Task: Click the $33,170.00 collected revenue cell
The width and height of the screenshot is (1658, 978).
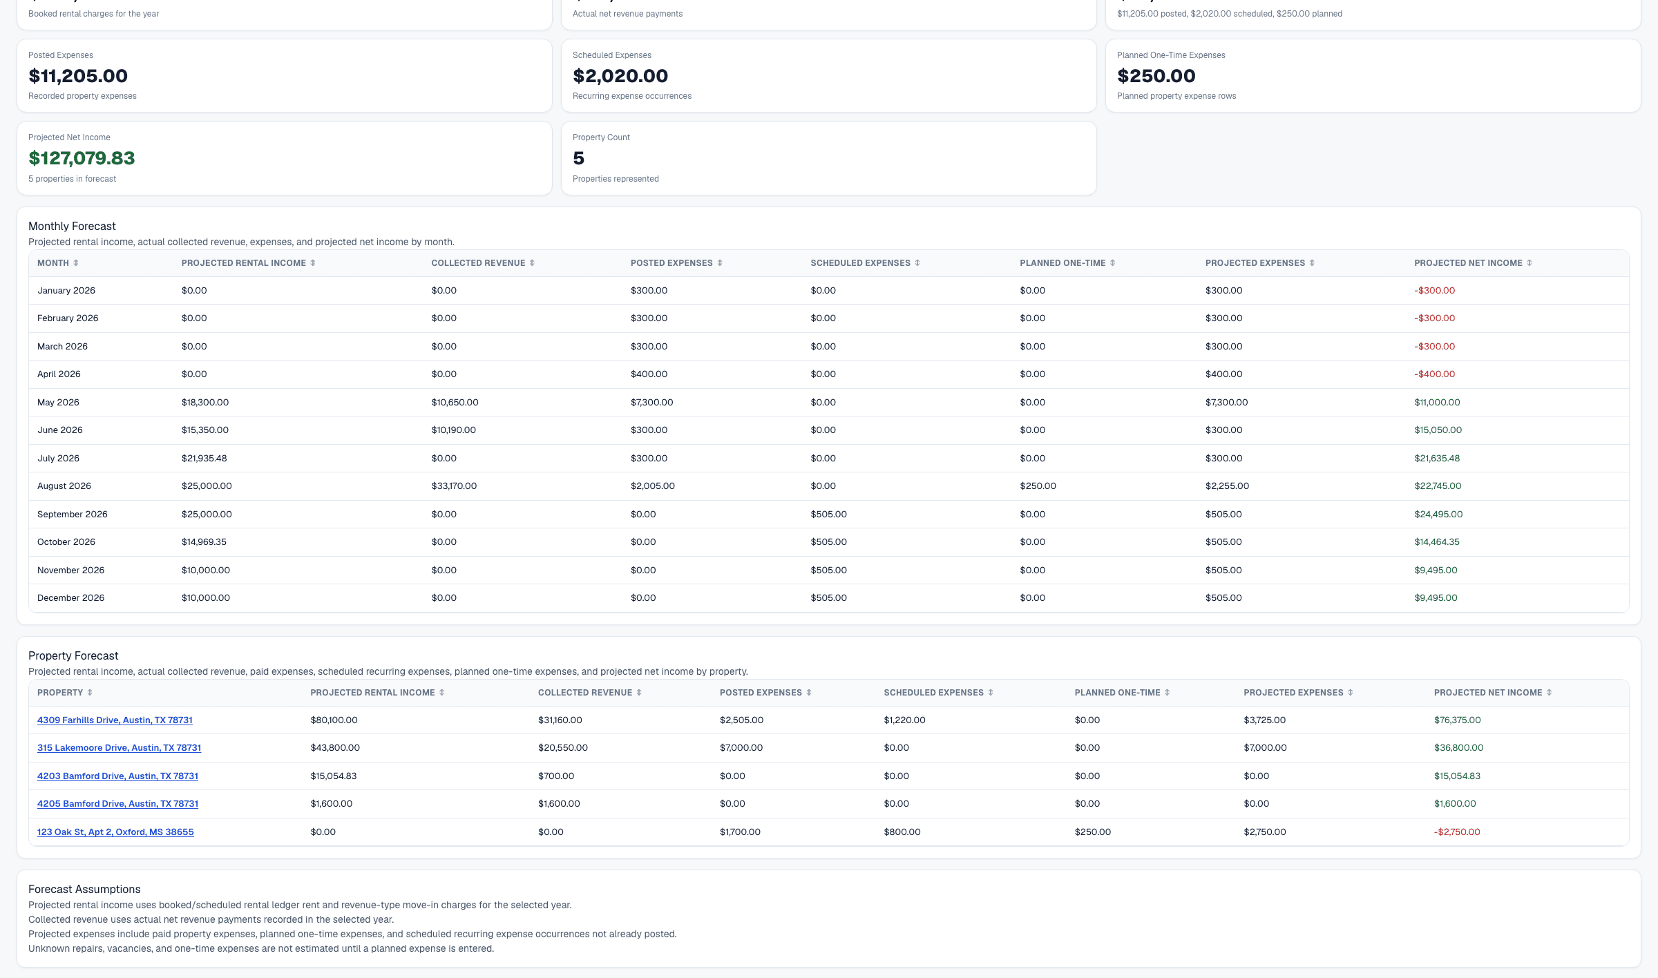Action: tap(454, 486)
